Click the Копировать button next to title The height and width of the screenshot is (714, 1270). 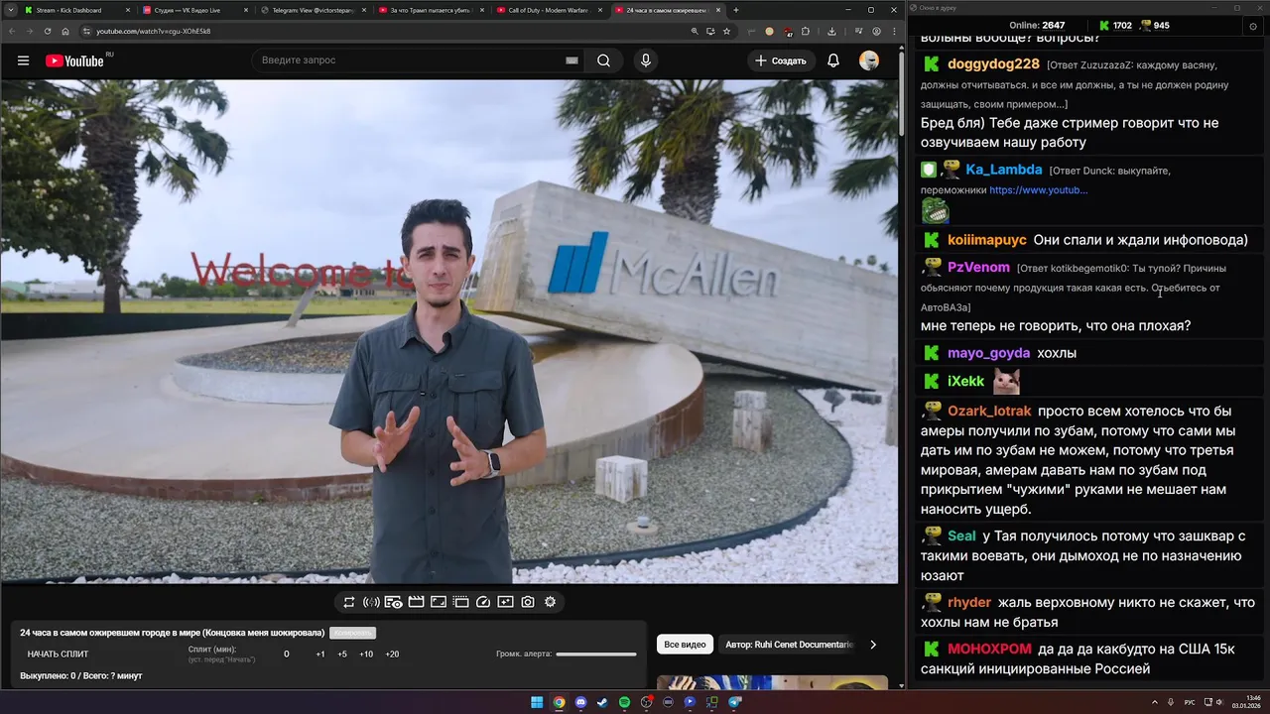point(352,633)
